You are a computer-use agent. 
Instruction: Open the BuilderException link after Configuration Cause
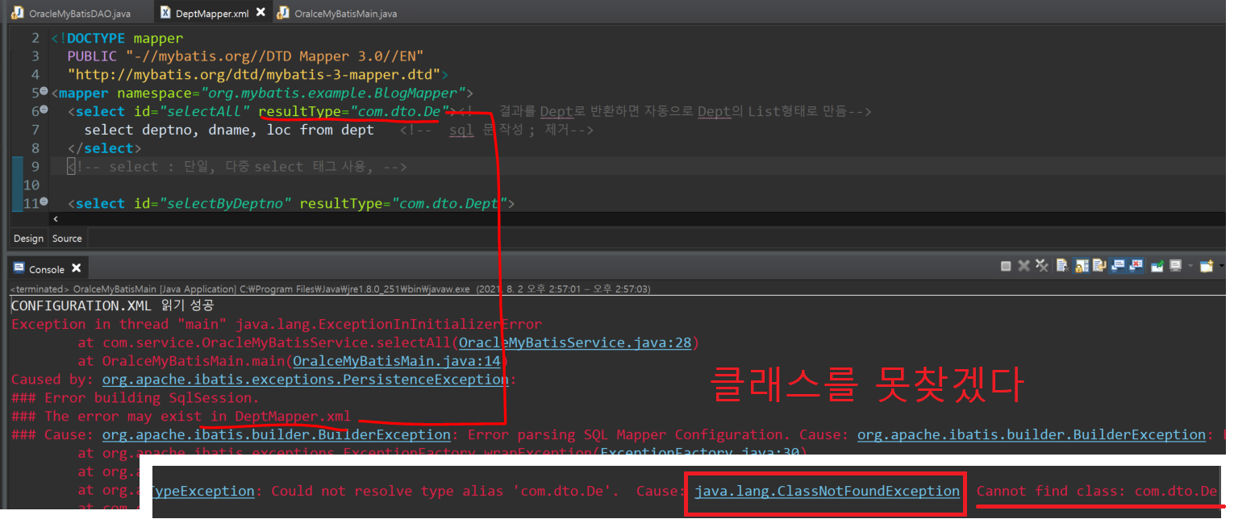pos(1032,435)
